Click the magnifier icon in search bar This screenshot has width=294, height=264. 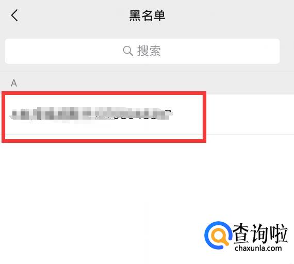click(x=128, y=51)
